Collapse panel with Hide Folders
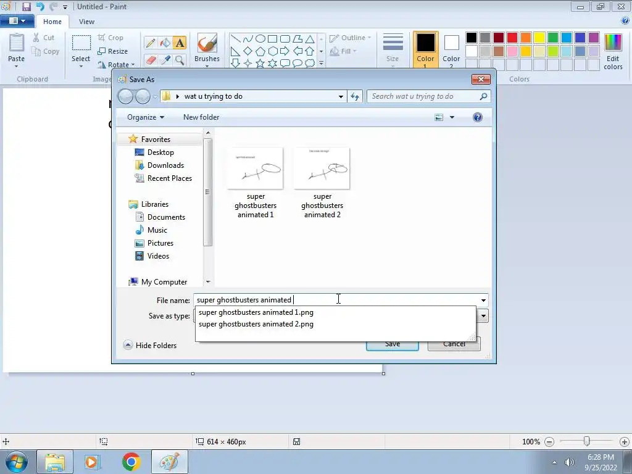Viewport: 632px width, 474px height. click(x=150, y=346)
